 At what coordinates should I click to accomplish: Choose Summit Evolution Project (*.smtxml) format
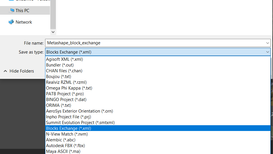[158, 122]
